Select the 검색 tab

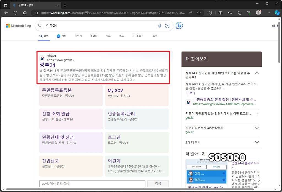(44, 36)
